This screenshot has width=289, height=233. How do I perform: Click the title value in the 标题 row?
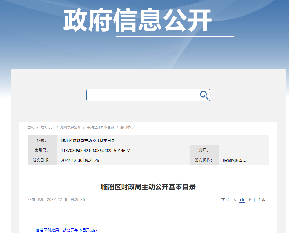click(x=88, y=140)
